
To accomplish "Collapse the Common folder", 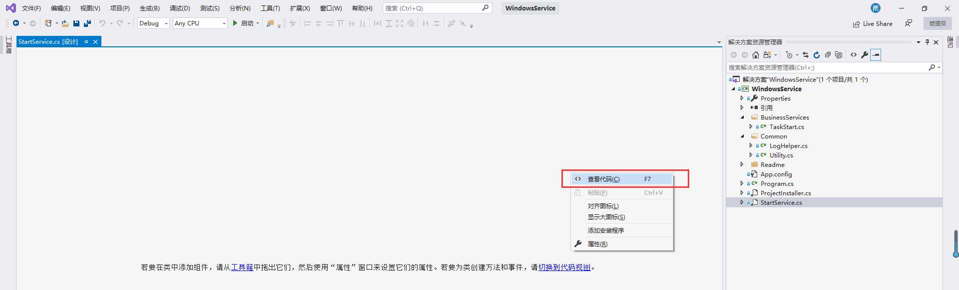I will click(x=742, y=136).
